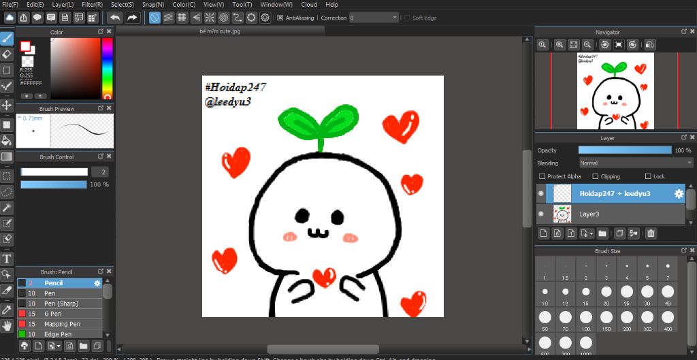This screenshot has height=360, width=697.
Task: Click the Redo arrow in toolbar
Action: 132,18
